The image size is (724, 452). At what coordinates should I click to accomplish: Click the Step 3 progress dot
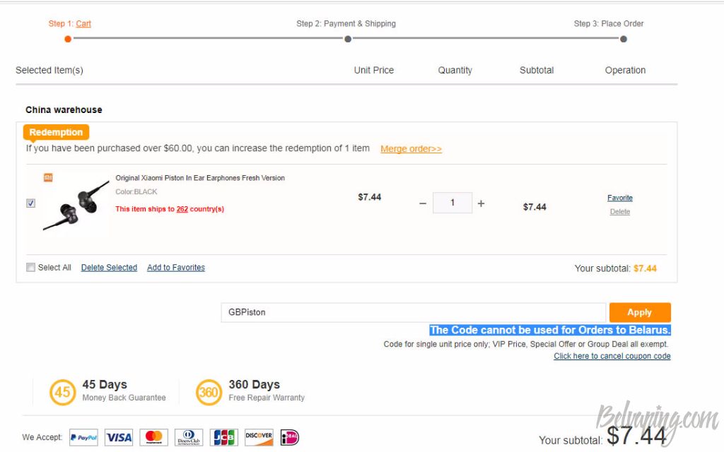coord(624,40)
